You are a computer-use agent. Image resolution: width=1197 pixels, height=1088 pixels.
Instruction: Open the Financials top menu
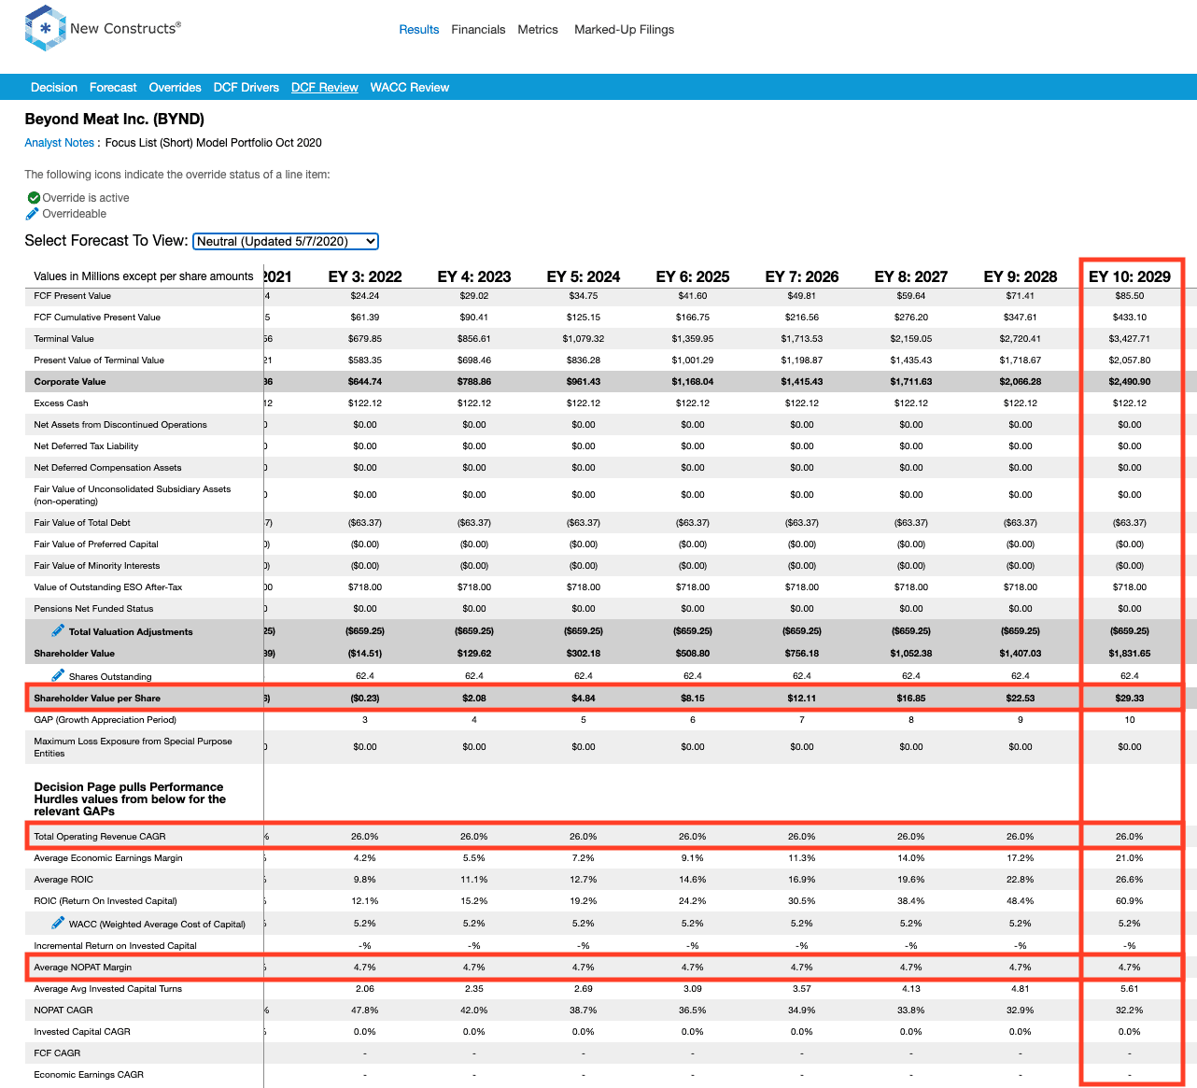478,30
